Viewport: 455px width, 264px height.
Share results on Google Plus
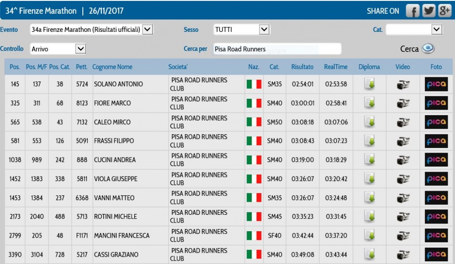[x=445, y=11]
